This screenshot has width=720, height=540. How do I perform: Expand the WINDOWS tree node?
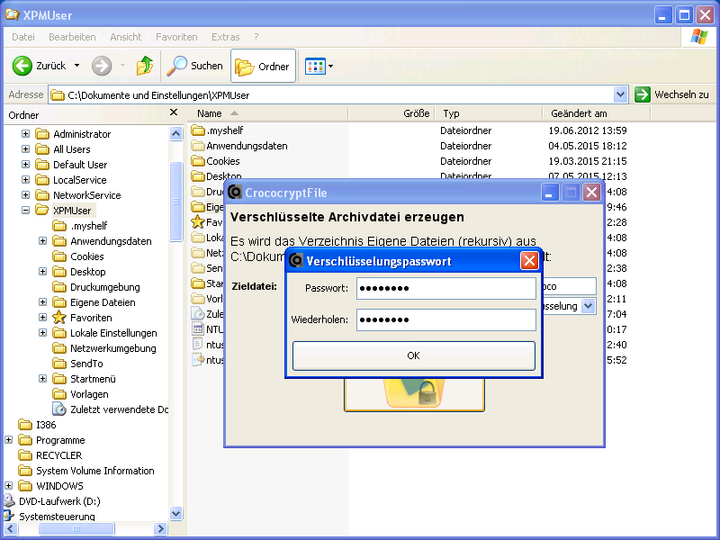click(9, 485)
